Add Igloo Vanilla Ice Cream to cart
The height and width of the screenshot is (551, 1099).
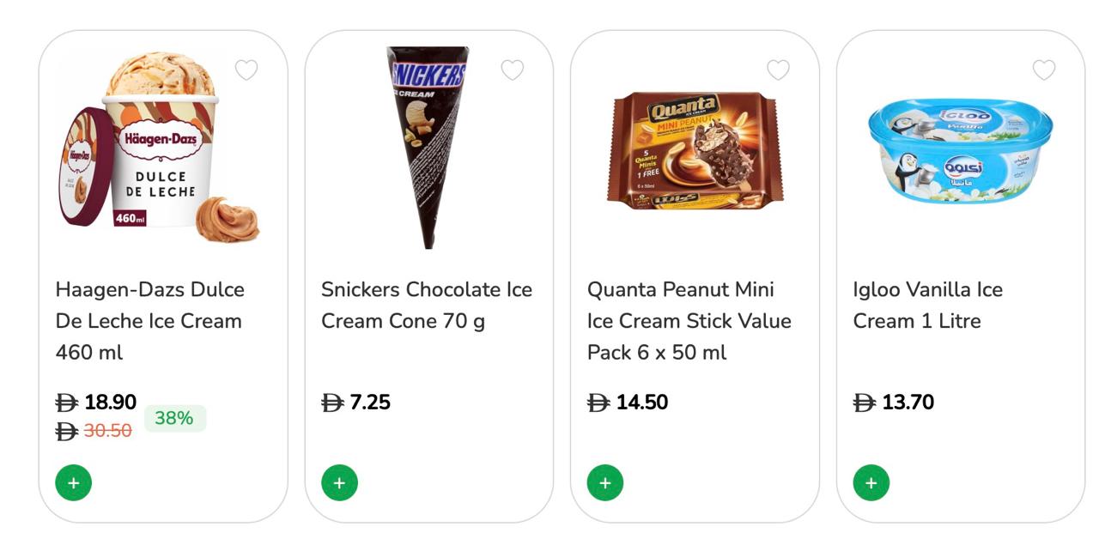(x=871, y=483)
